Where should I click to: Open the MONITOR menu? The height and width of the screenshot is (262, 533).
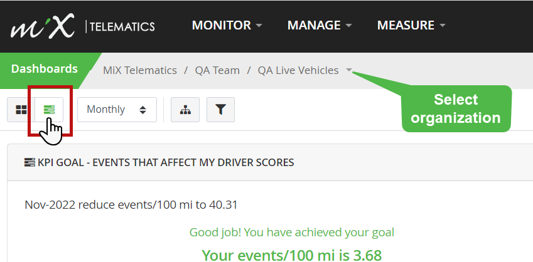(227, 26)
